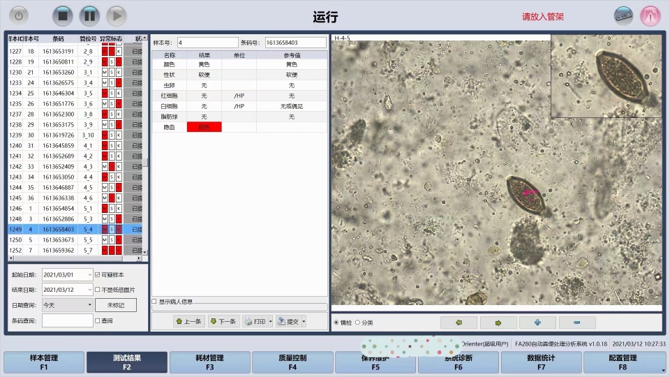The height and width of the screenshot is (377, 670).
Task: Click the red S flag on row 1242
Action: pos(112,167)
